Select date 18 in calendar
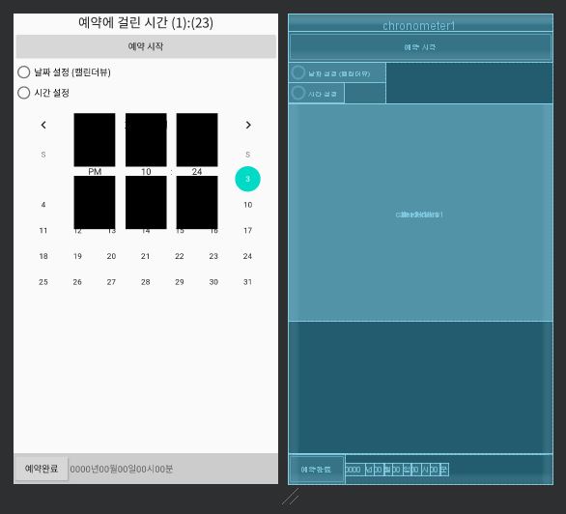The width and height of the screenshot is (566, 514). (43, 256)
